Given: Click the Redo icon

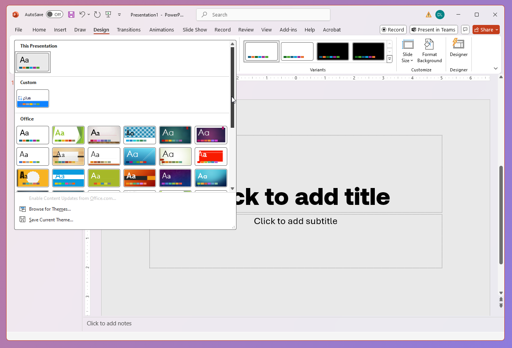Looking at the screenshot, I should (x=97, y=15).
